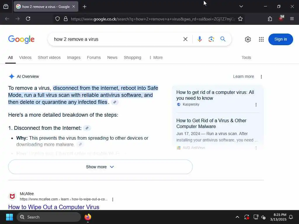Screen dimensions: 299x224
Task: Open the notifications bell
Action: (291, 217)
